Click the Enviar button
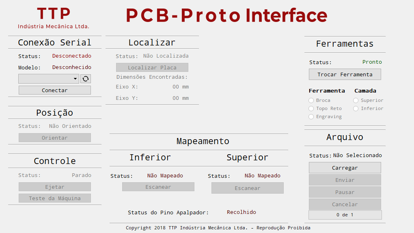Screen dimensions: 414x233 click(x=345, y=180)
